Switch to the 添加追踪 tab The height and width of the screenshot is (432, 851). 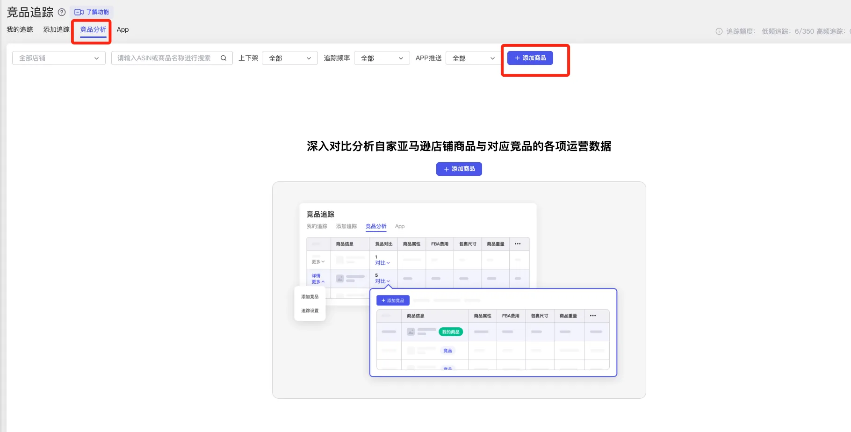tap(56, 29)
